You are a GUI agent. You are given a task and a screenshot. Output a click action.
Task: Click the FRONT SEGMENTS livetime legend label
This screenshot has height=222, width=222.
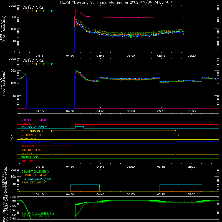point(38,213)
